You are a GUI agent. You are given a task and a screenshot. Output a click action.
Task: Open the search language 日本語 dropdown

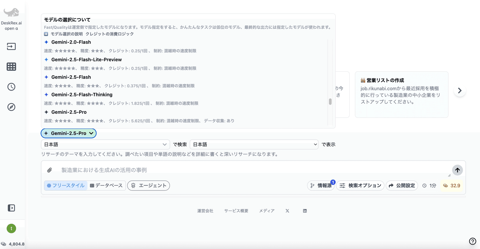point(105,144)
